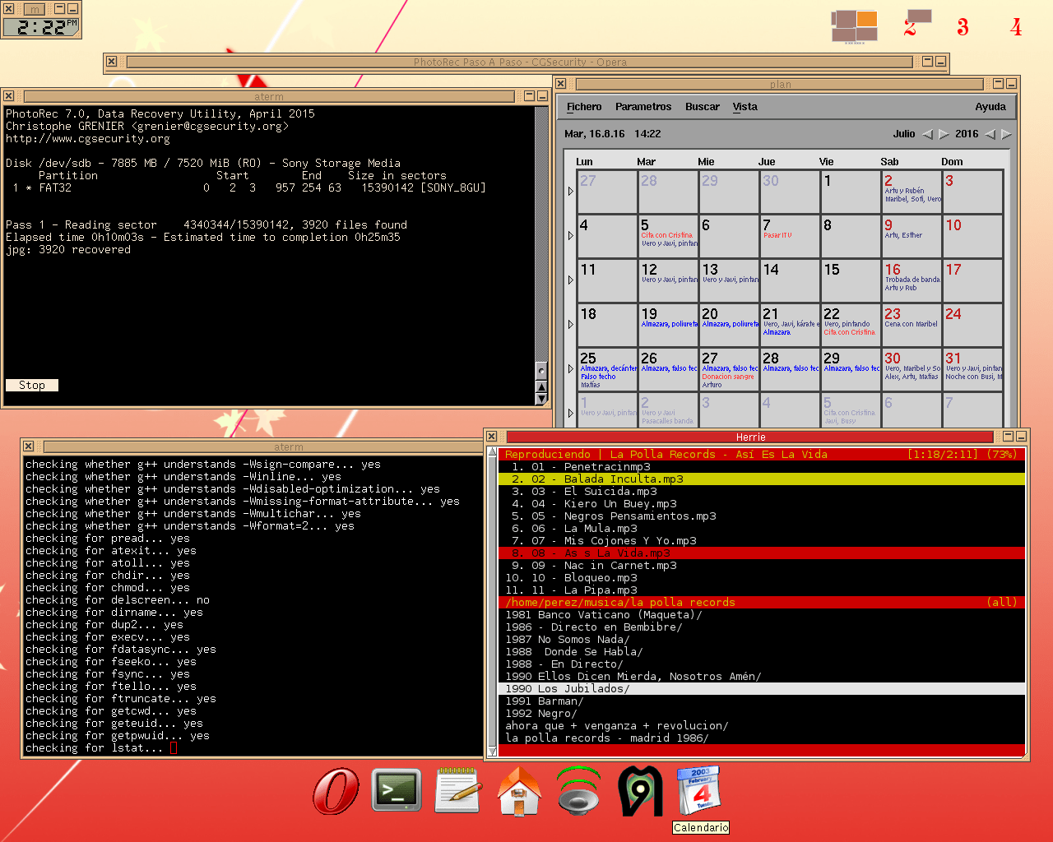Go to next year beside 2016
Viewport: 1053px width, 842px height.
coord(1006,134)
